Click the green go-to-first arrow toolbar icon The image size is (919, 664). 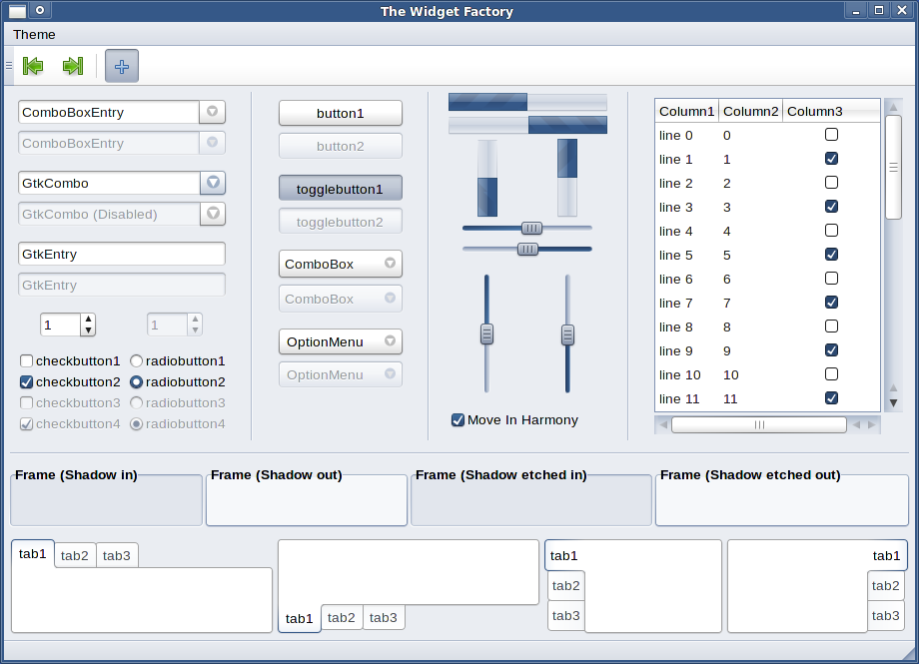pos(33,66)
